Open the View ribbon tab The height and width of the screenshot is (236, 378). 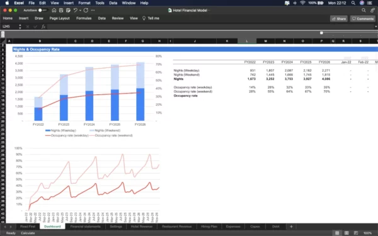(x=134, y=18)
